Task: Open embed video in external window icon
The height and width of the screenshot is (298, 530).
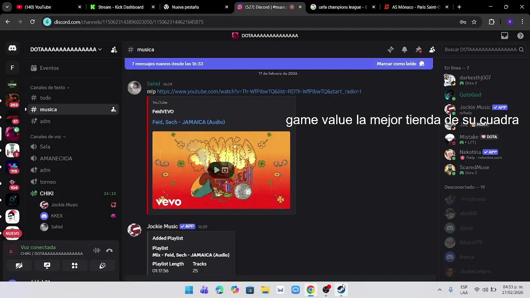Action: [225, 170]
